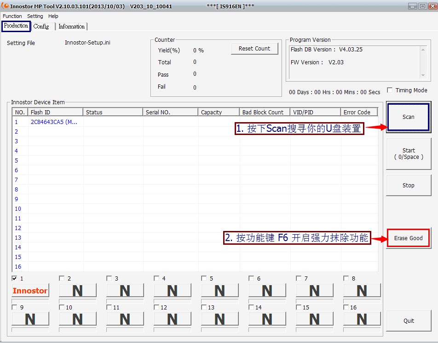This screenshot has width=438, height=343.
Task: Click the Serial NO. column header
Action: point(170,112)
